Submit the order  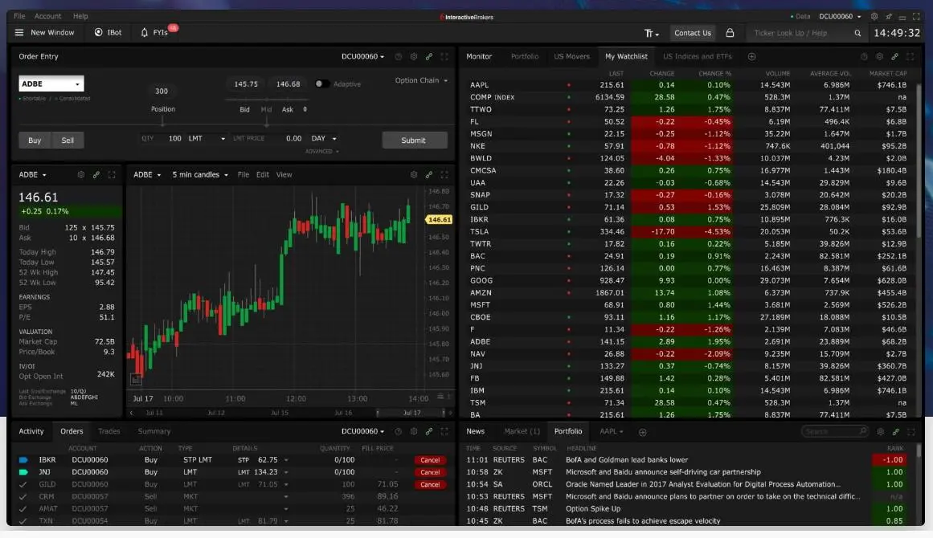(x=414, y=141)
